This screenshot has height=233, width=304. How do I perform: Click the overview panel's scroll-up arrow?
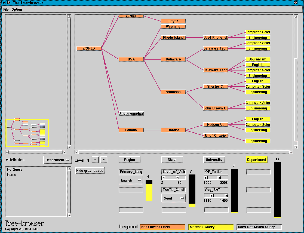pyautogui.click(x=69, y=17)
